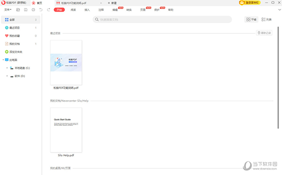Click the 松鼠PDF功能说明.pdf file name
This screenshot has height=175, width=282.
click(66, 88)
